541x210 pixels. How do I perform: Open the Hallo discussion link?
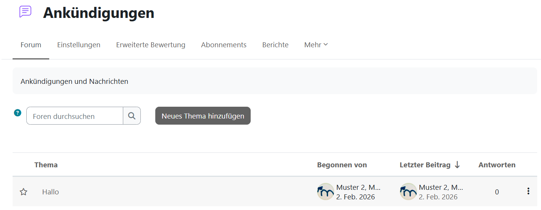[51, 192]
